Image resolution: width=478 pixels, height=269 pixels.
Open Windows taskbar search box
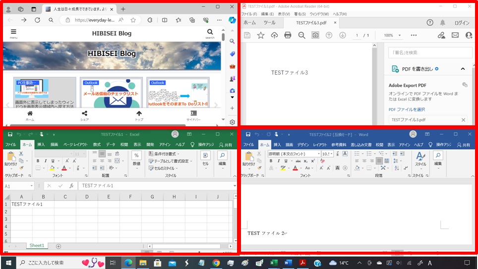[61, 263]
